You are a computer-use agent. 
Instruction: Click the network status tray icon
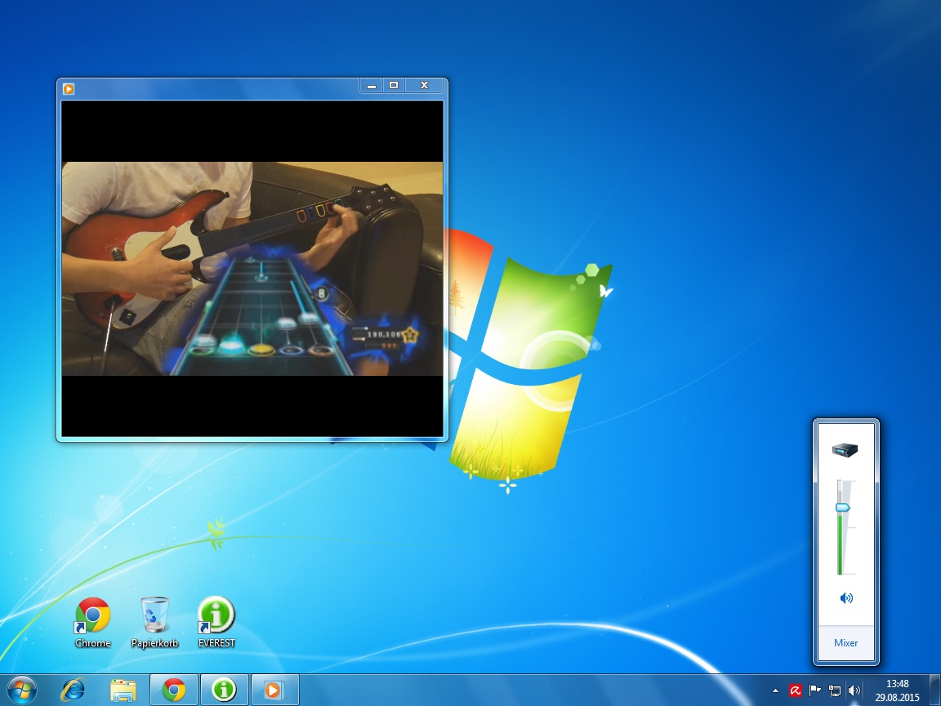[834, 691]
